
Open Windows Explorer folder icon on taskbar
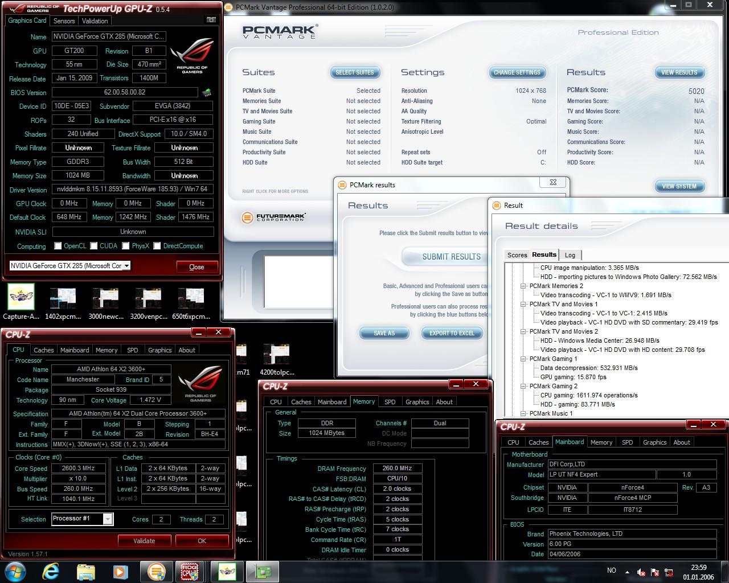86,571
